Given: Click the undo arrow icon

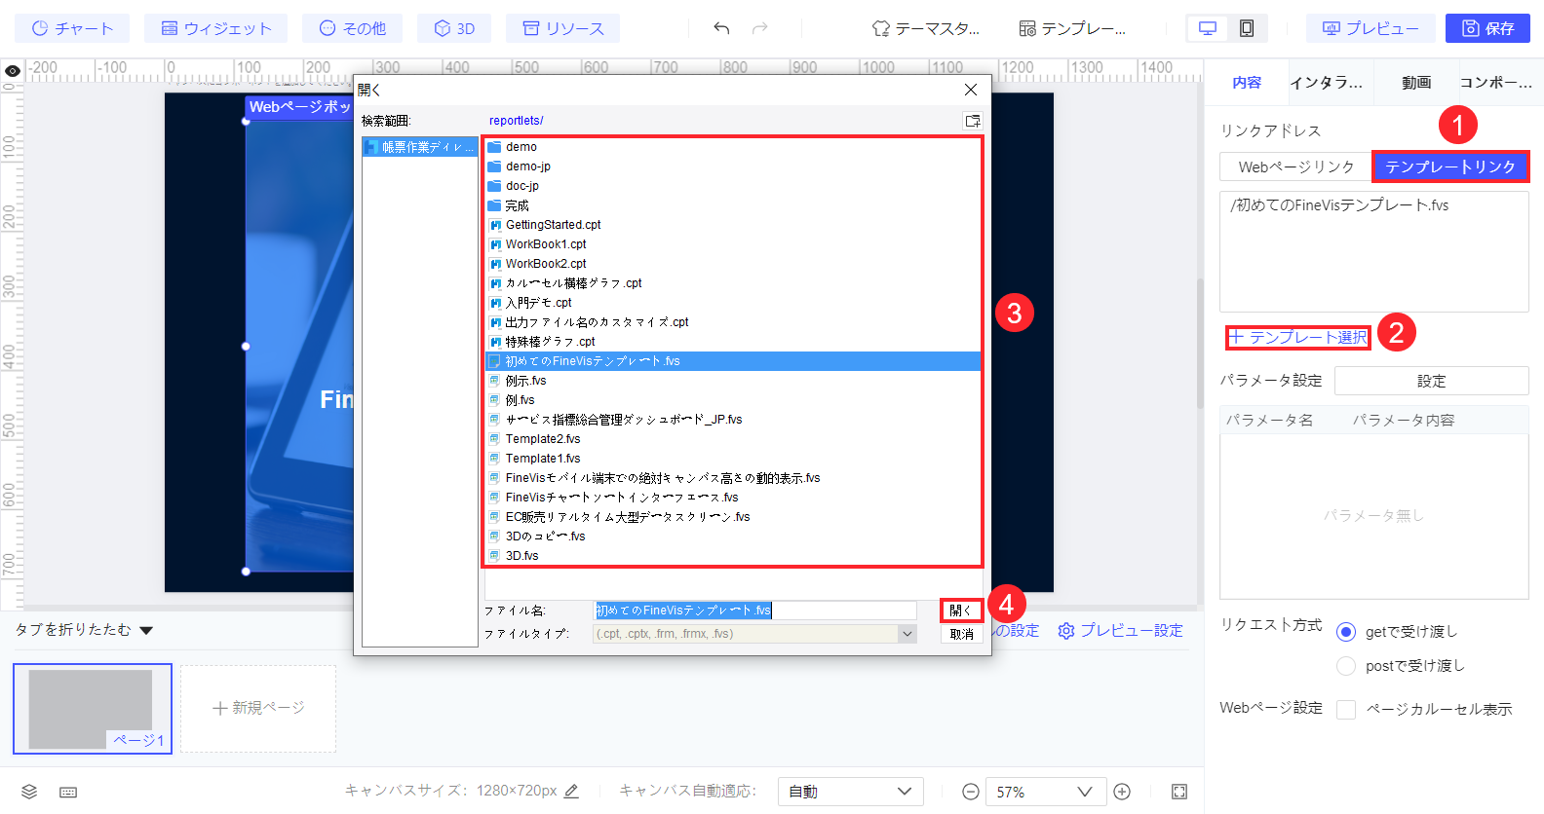Looking at the screenshot, I should [721, 28].
